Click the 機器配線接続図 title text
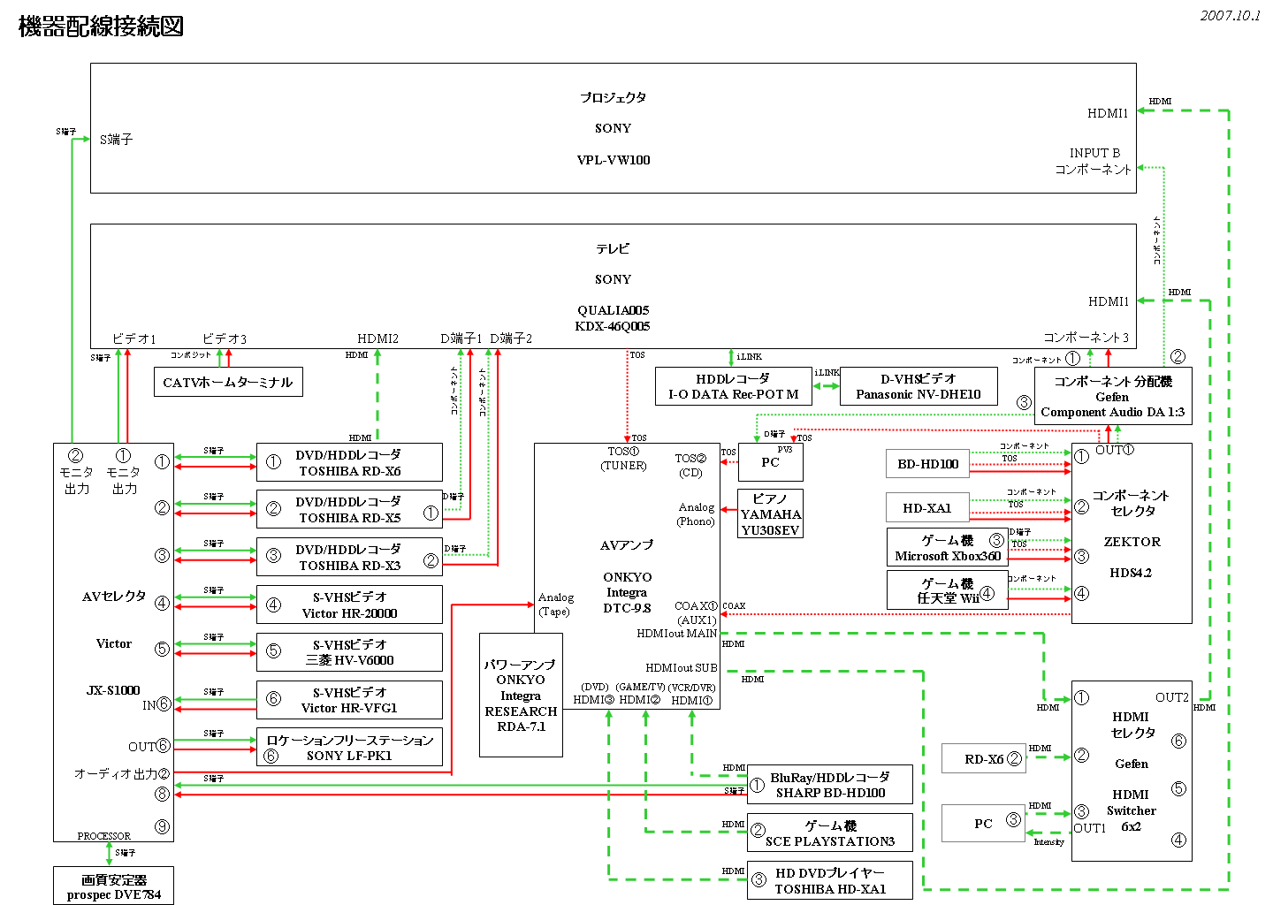Viewport: 1273px width, 905px height. (101, 27)
